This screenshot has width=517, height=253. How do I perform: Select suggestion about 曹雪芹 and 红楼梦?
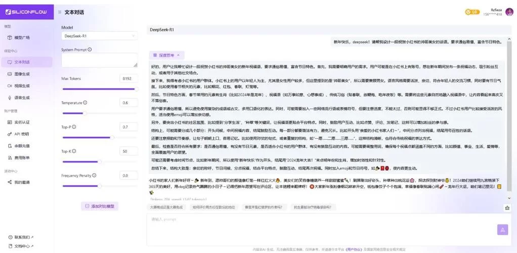(264, 207)
